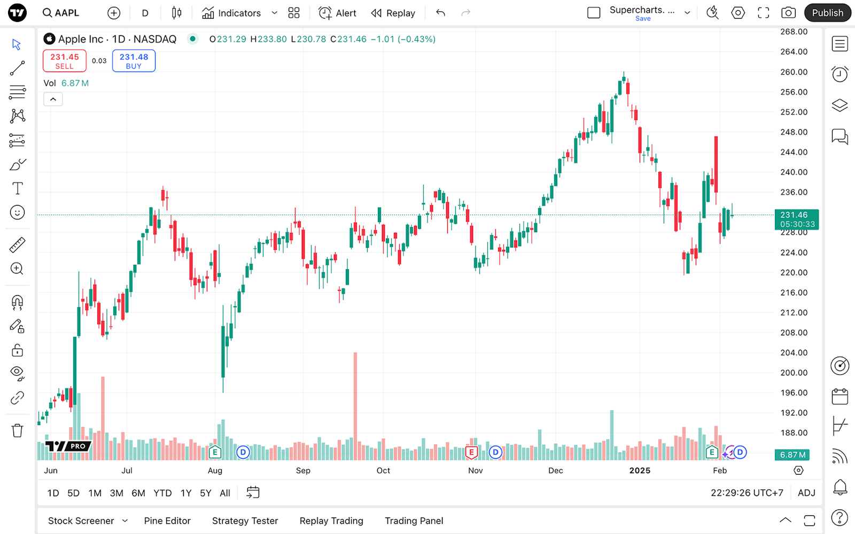The height and width of the screenshot is (534, 855).
Task: Remove all drawings with trash icon
Action: (17, 430)
